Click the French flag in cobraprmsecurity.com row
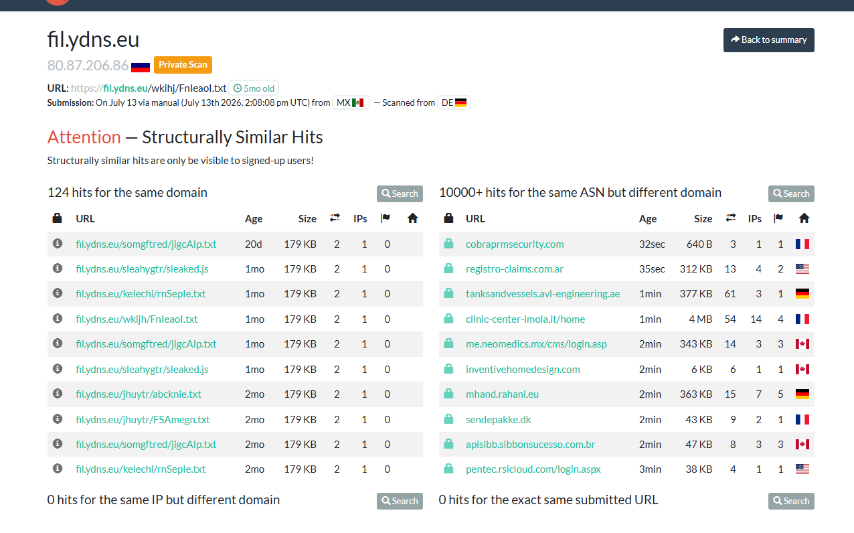This screenshot has width=854, height=533. [x=802, y=244]
